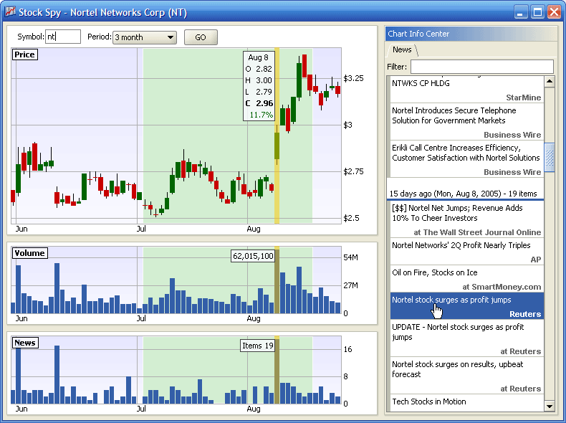Click the Stock Spy app icon in title bar
The width and height of the screenshot is (566, 423).
tap(9, 12)
